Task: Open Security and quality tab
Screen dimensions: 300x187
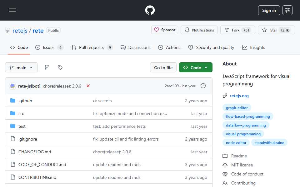Action: click(211, 47)
